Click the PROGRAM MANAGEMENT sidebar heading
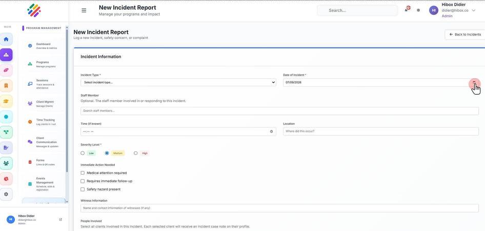The height and width of the screenshot is (231, 485). point(44,28)
